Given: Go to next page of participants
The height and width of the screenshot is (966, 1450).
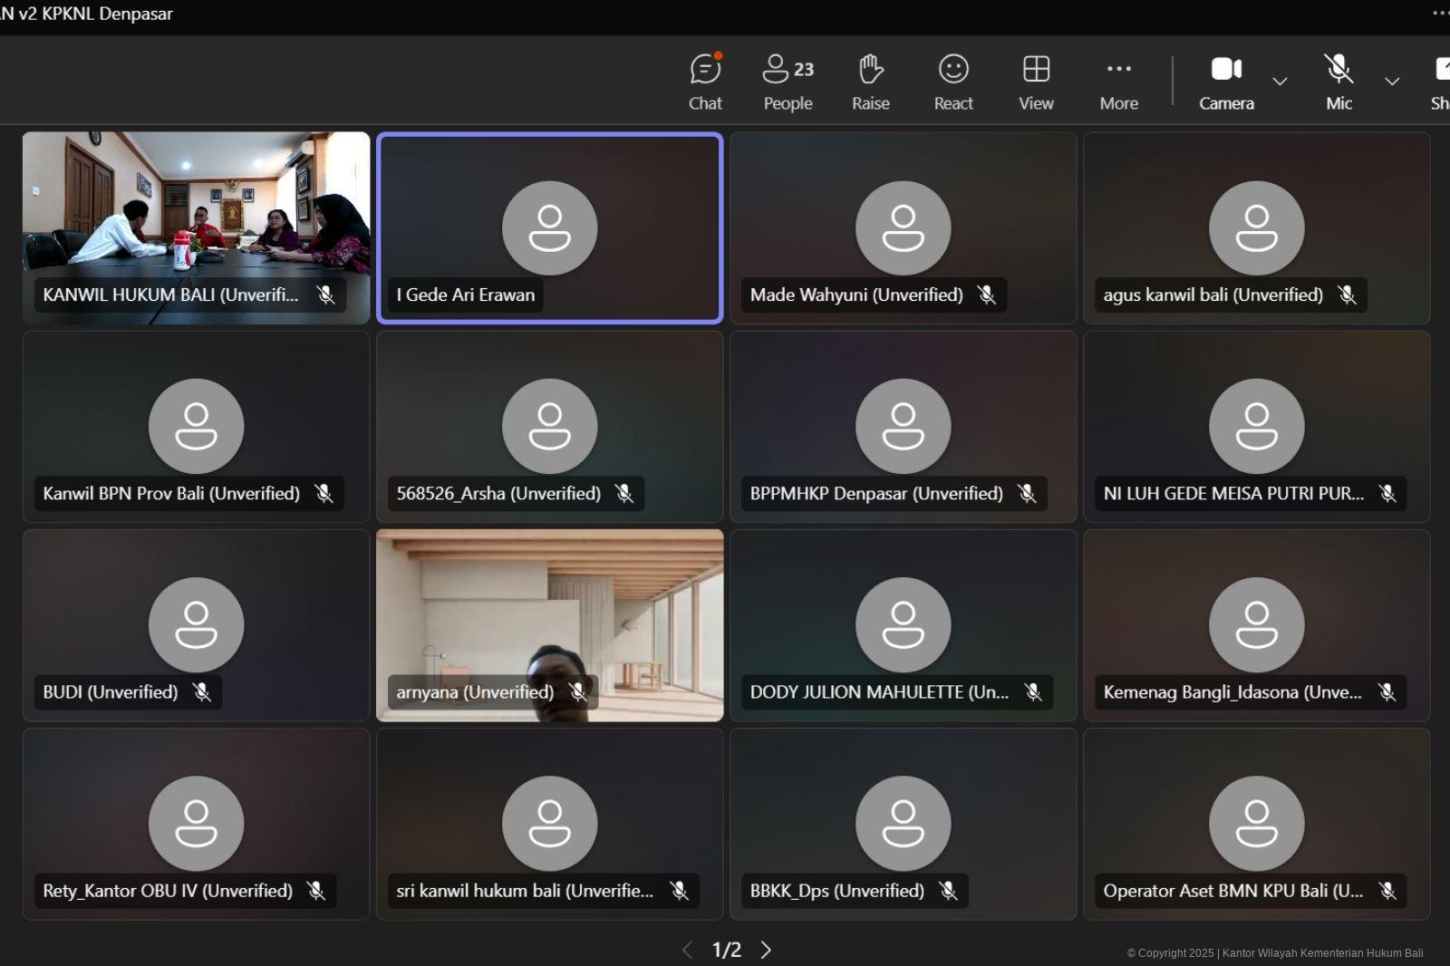Looking at the screenshot, I should click(x=767, y=950).
